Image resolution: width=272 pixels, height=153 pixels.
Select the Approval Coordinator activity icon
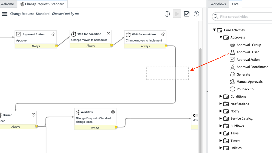pyautogui.click(x=232, y=67)
